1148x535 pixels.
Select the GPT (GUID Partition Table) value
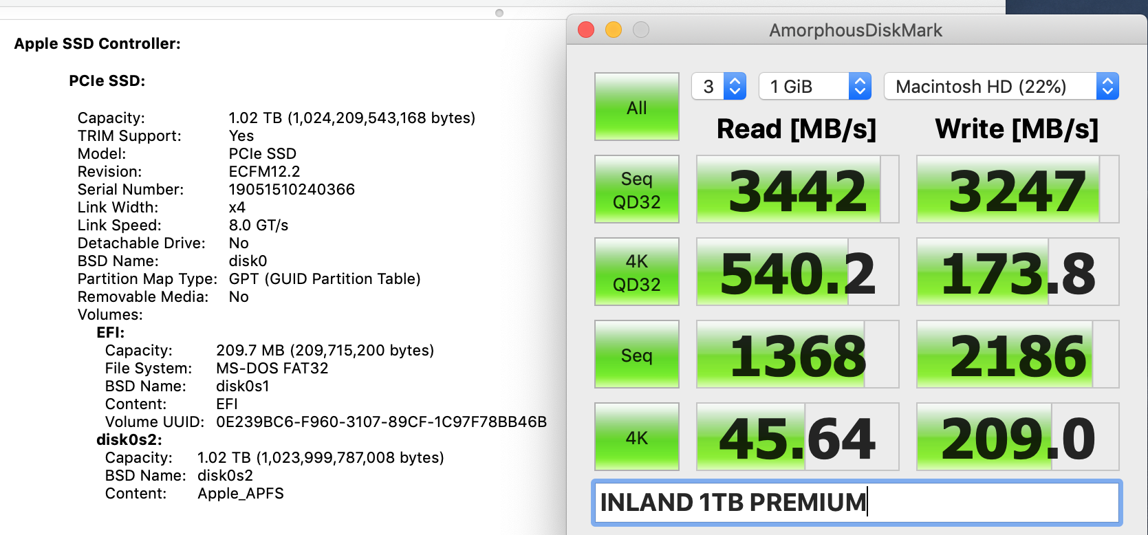[325, 279]
